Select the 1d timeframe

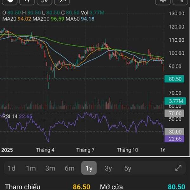tap(11, 168)
